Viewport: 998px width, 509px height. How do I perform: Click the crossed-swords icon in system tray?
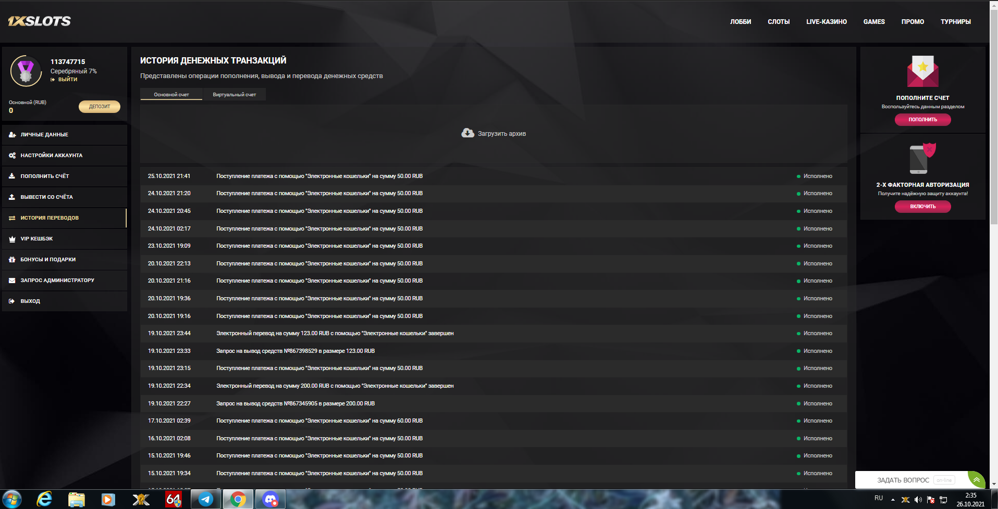tap(906, 500)
